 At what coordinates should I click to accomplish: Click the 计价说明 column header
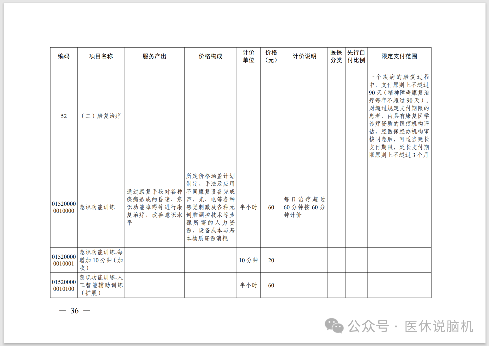click(304, 56)
